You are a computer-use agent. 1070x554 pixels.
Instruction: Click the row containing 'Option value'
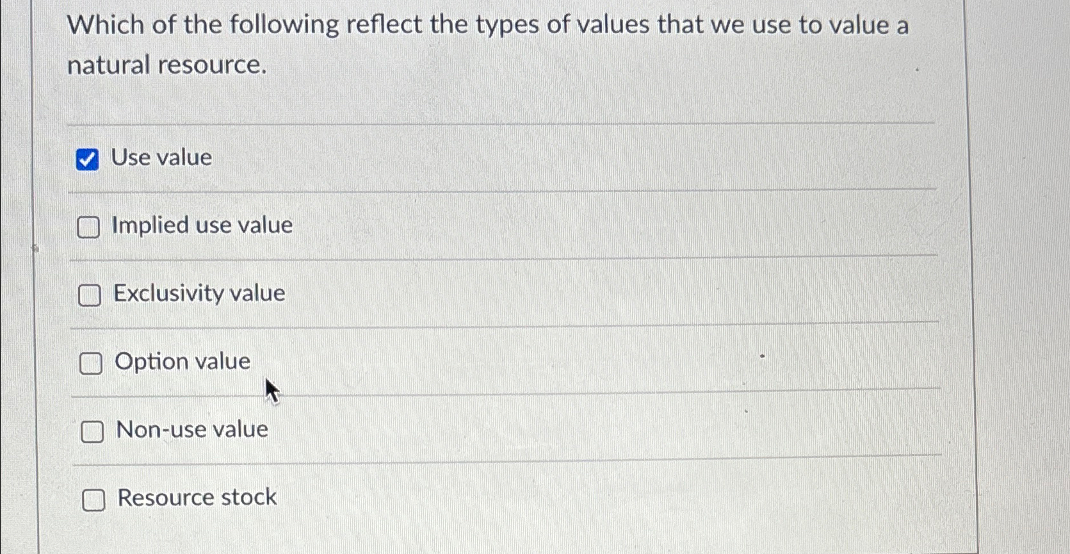[x=448, y=363]
